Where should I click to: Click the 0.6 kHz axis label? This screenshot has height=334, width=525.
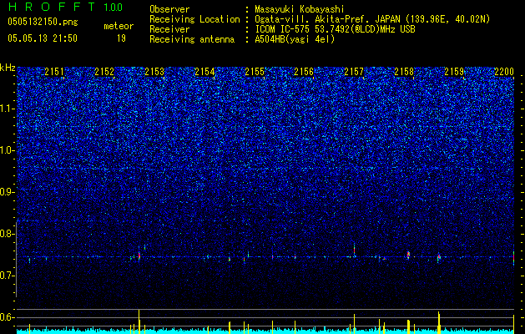8,317
